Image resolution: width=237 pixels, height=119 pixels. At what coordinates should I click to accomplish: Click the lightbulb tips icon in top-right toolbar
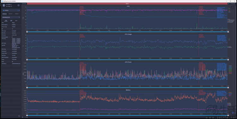[230, 3]
